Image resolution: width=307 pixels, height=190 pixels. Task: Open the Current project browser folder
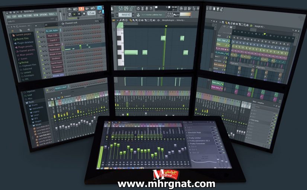coord(22,35)
